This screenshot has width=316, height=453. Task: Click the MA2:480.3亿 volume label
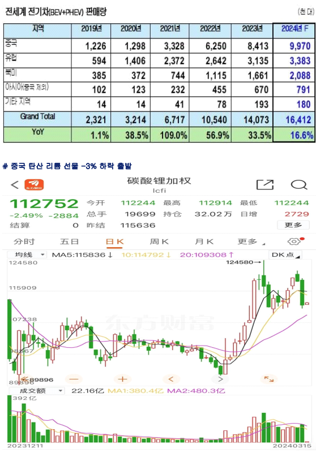tap(196, 391)
